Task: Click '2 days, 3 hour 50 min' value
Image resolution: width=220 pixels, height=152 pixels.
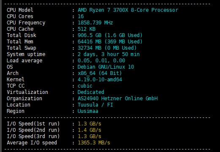Action: coord(109,54)
